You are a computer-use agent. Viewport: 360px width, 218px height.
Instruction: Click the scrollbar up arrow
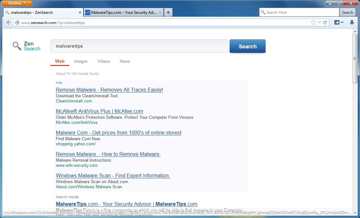(355, 31)
